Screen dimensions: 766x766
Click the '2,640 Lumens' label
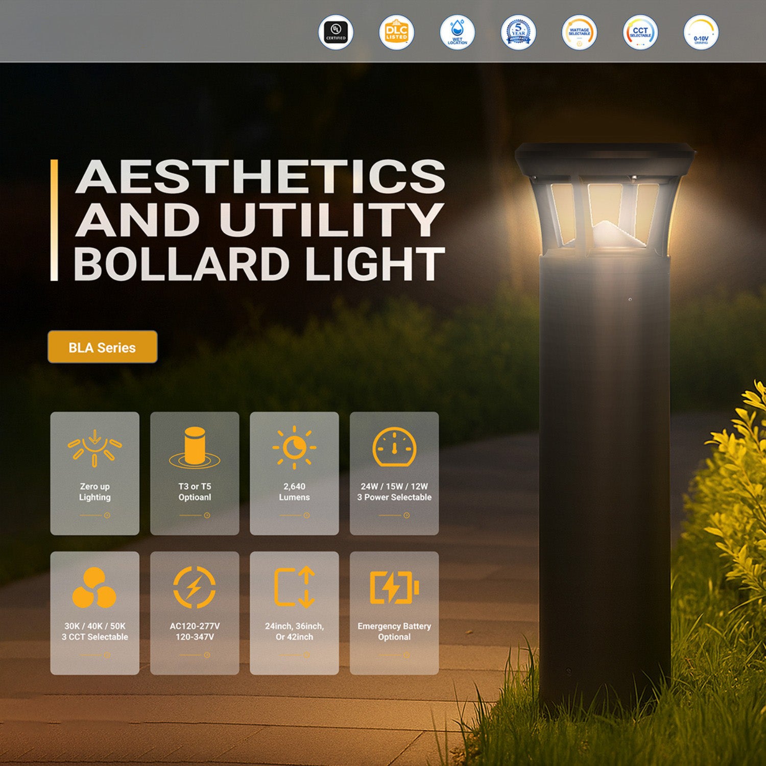pos(294,492)
